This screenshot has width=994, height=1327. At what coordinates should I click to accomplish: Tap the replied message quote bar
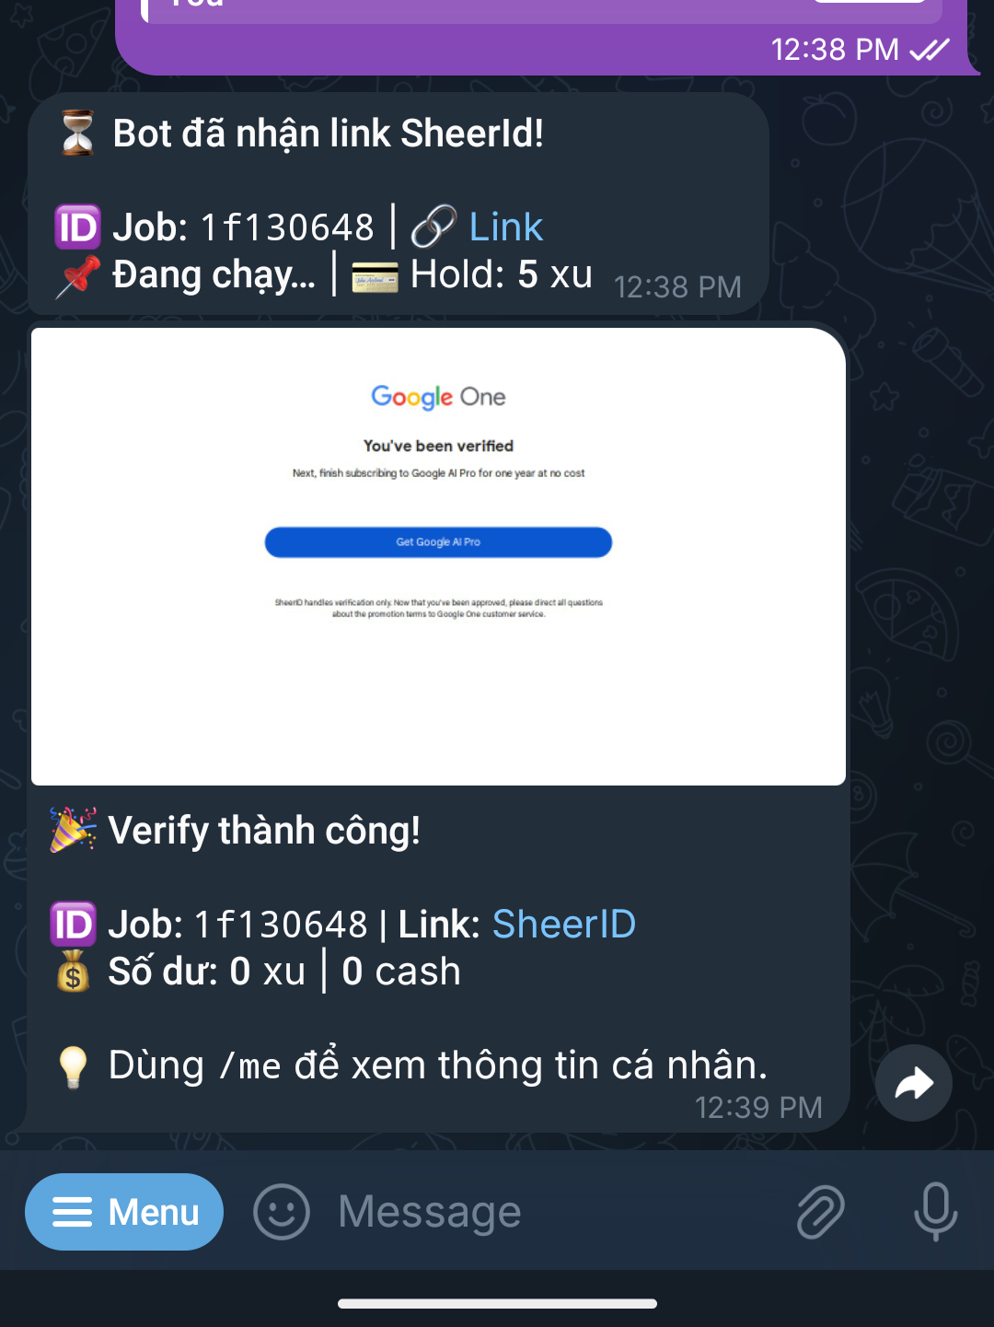[x=543, y=9]
